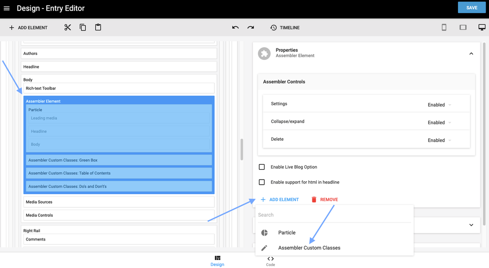Redo the last action

(250, 27)
